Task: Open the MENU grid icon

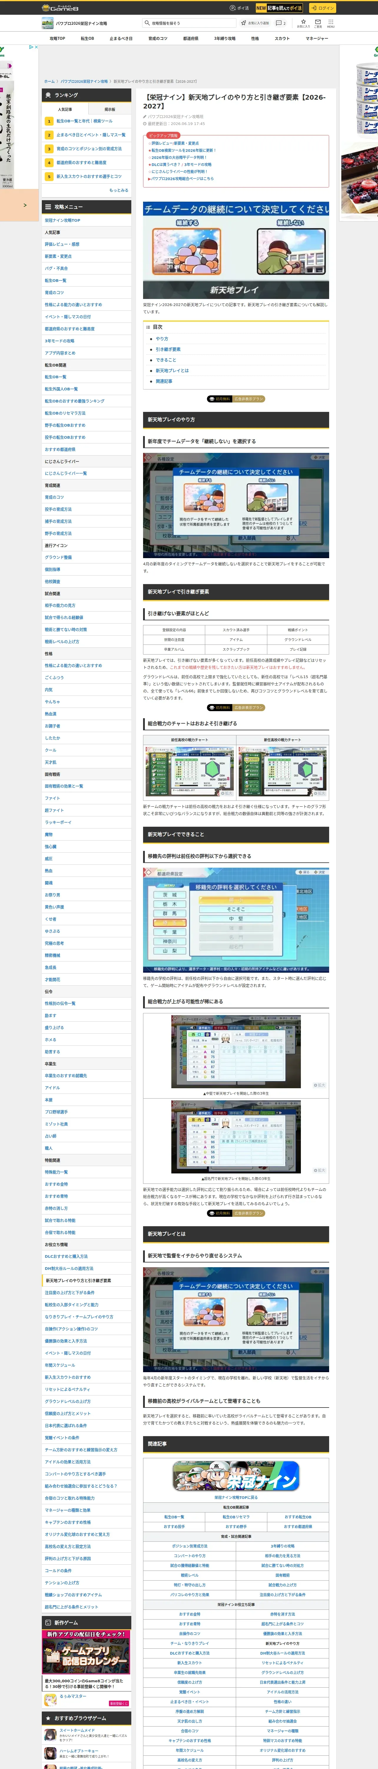Action: 331,23
